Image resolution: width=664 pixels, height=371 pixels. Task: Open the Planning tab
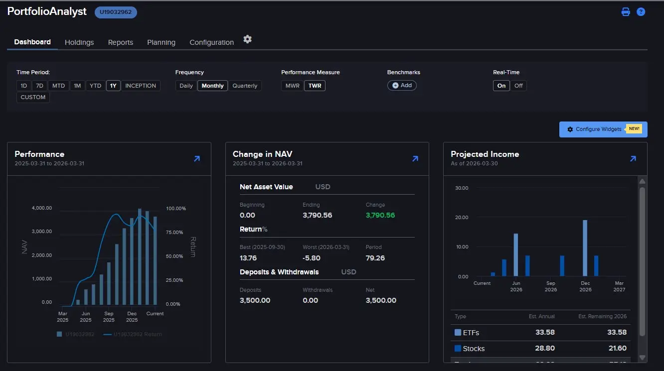(161, 42)
